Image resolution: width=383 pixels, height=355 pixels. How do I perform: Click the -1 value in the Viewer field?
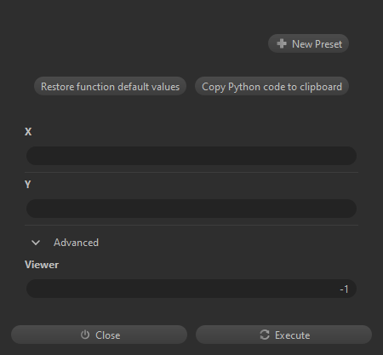pyautogui.click(x=344, y=289)
